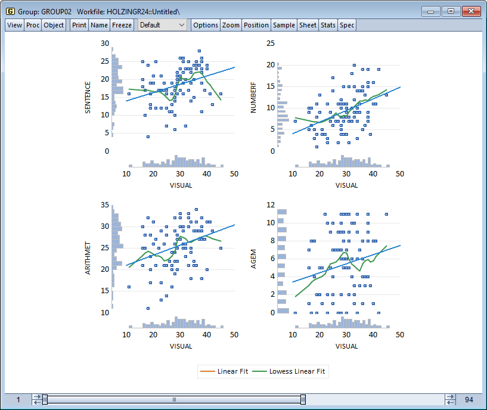Viewport: 487px width, 410px height.
Task: Switch to Sheet view
Action: [308, 25]
